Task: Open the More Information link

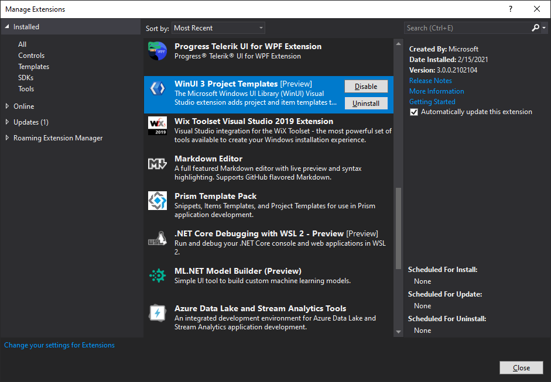Action: pos(436,91)
